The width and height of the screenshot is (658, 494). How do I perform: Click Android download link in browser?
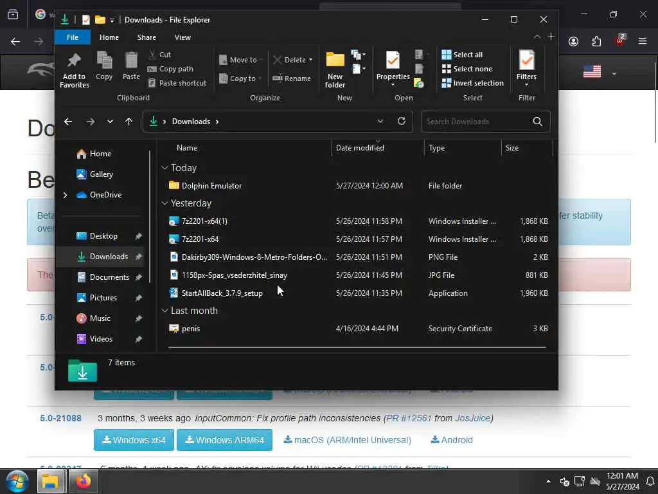tap(452, 440)
